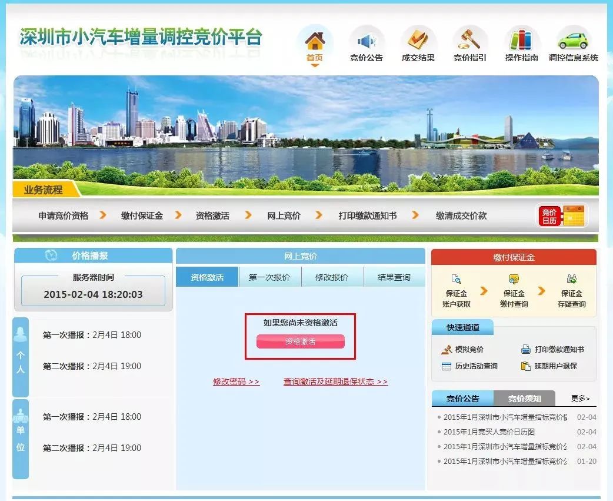Screen dimensions: 613x501
Task: Open the 修改报价 tab
Action: tap(332, 276)
